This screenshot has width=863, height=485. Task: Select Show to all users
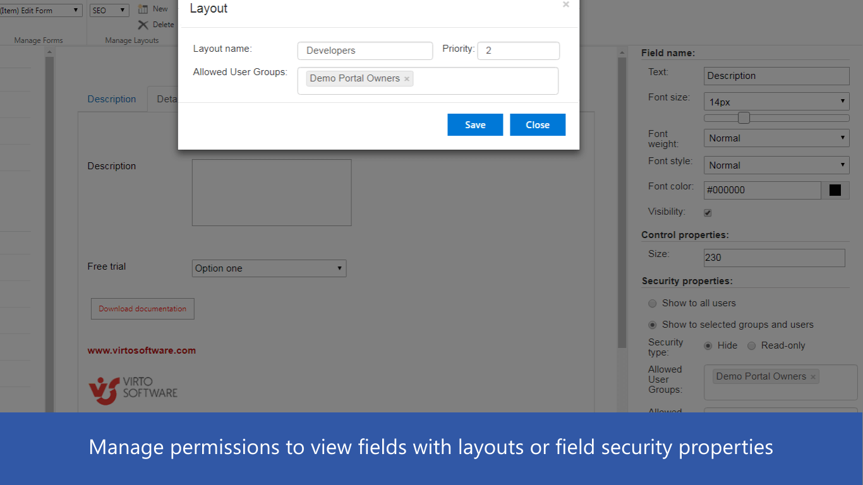(x=653, y=304)
